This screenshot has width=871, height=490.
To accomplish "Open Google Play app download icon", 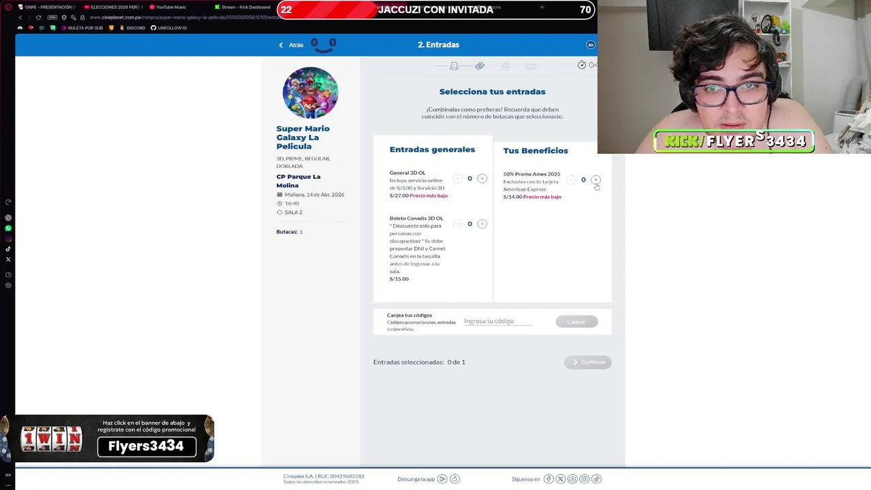I will 442,479.
